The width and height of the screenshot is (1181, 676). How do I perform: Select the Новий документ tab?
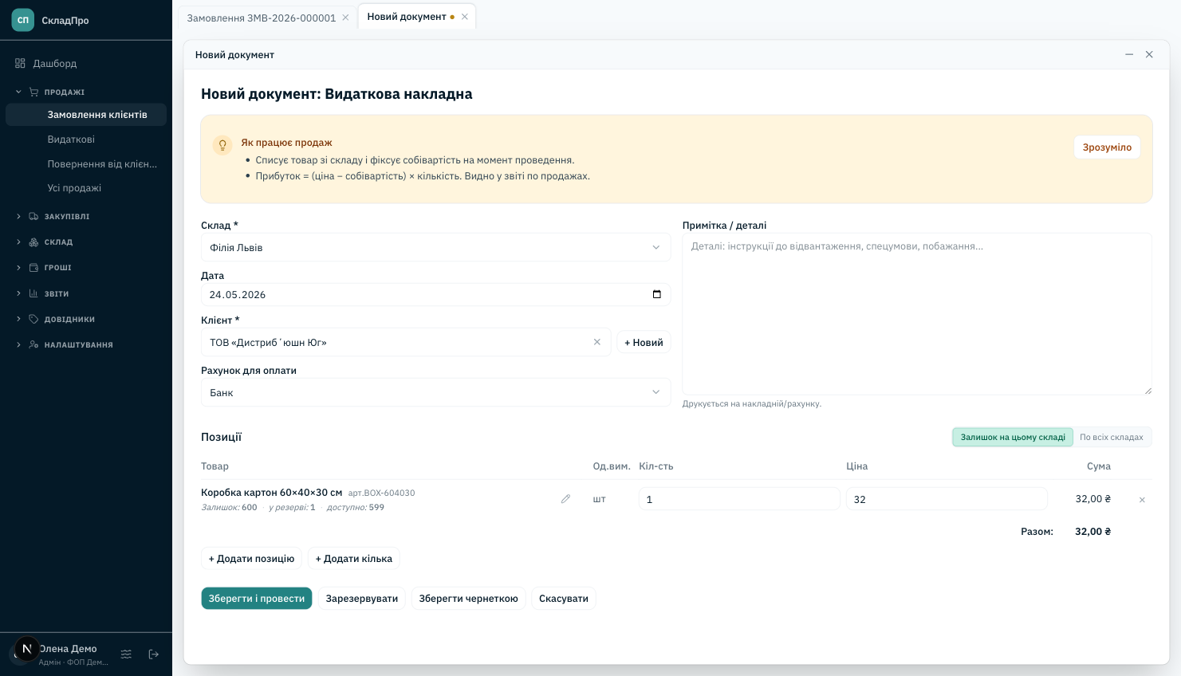pyautogui.click(x=407, y=17)
